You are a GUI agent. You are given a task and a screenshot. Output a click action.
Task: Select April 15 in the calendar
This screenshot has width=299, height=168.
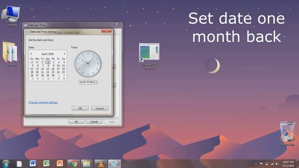[48, 69]
